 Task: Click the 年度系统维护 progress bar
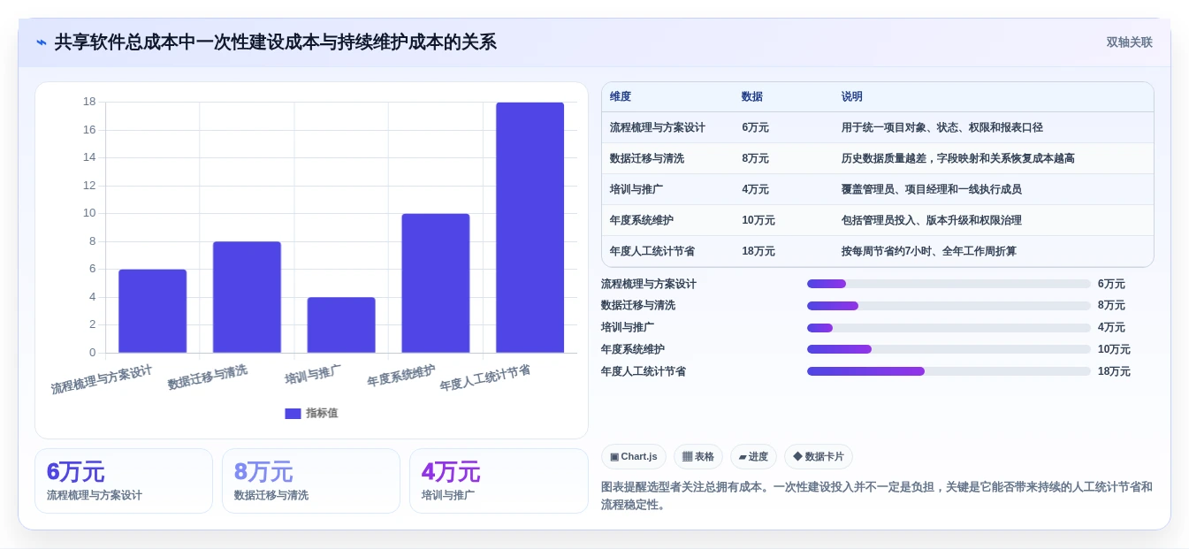(x=949, y=349)
